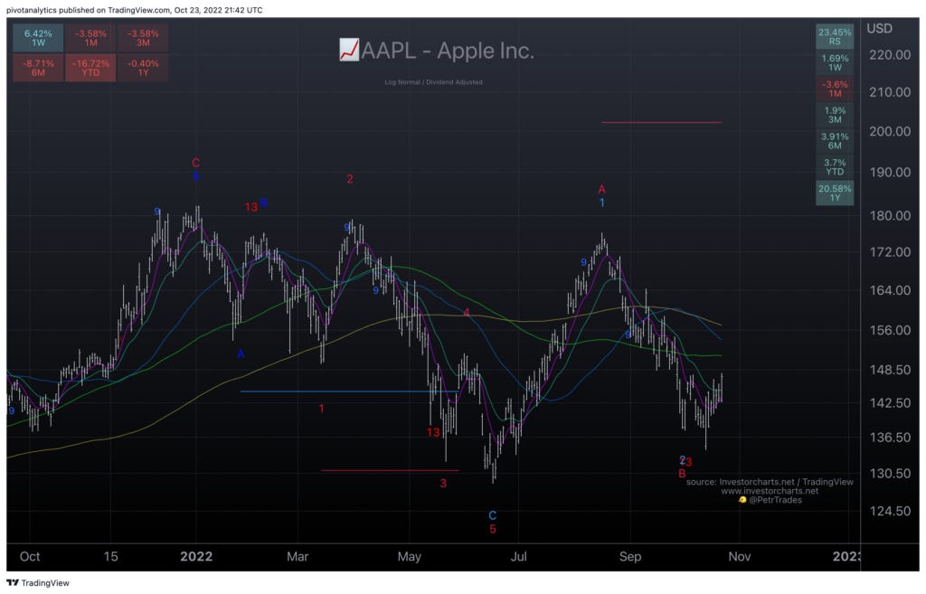The image size is (926, 594).
Task: Click the 1.9% 3M relative box
Action: [835, 115]
